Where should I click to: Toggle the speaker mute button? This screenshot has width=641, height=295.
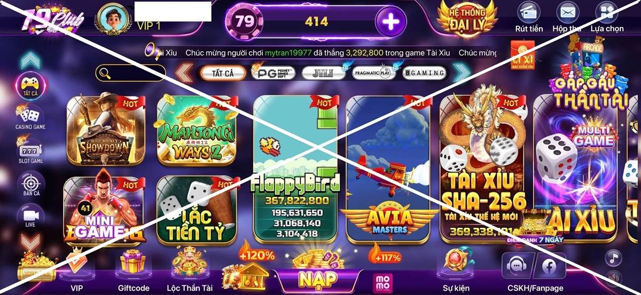pos(613,278)
